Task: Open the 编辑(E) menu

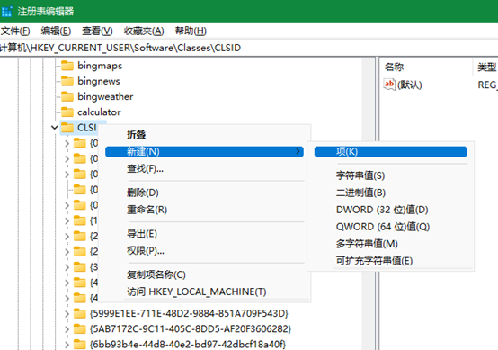Action: [x=56, y=31]
